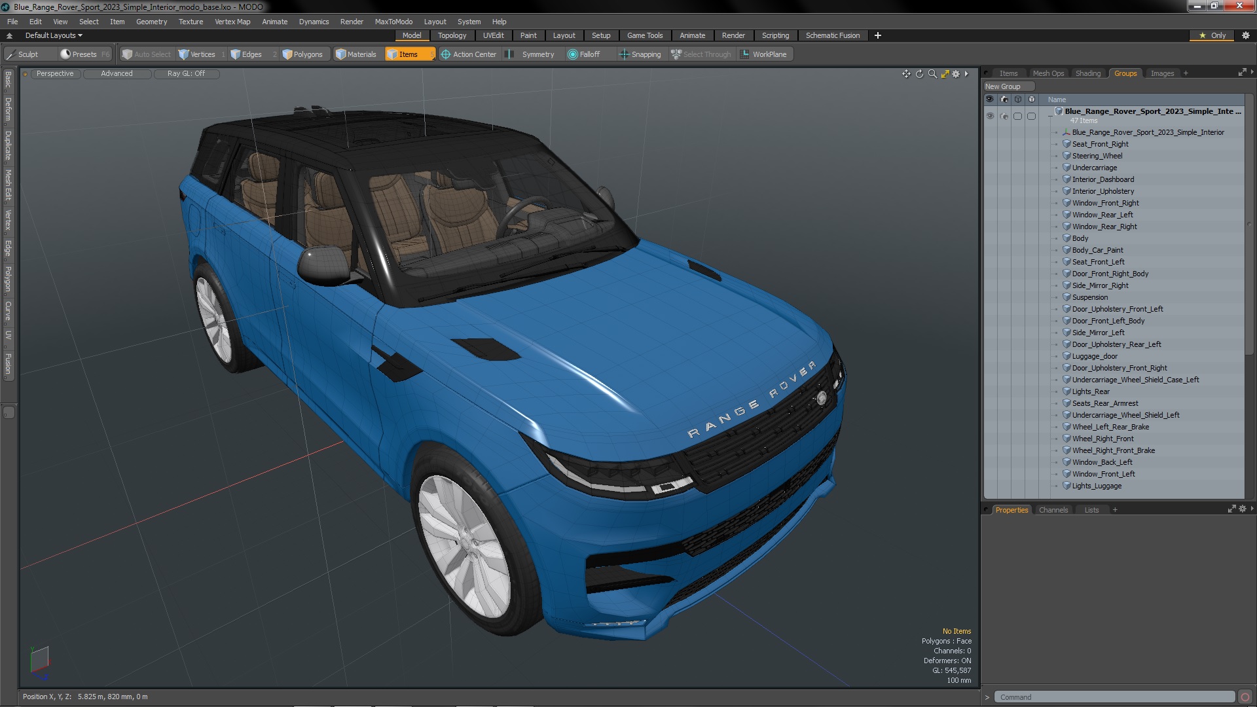This screenshot has width=1257, height=707.
Task: Click the render camera column header
Action: coord(1004,100)
